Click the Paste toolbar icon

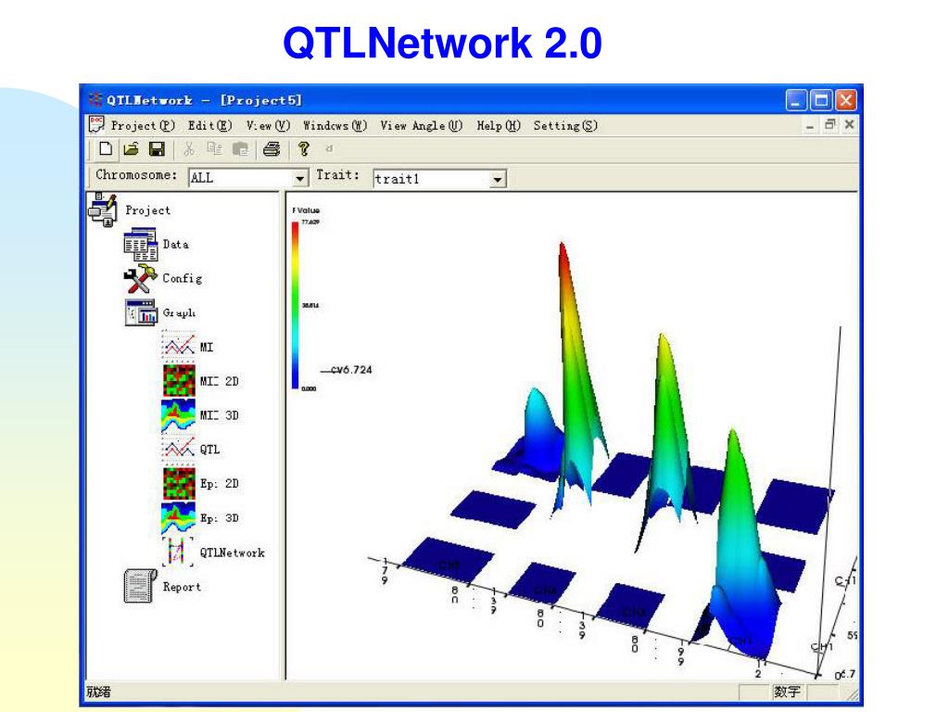pyautogui.click(x=240, y=149)
